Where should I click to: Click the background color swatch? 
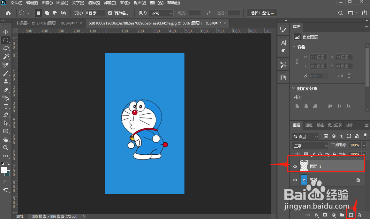[8, 174]
